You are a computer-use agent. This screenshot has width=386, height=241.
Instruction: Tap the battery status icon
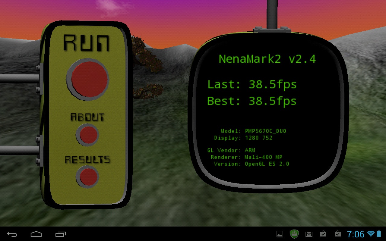tap(379, 234)
